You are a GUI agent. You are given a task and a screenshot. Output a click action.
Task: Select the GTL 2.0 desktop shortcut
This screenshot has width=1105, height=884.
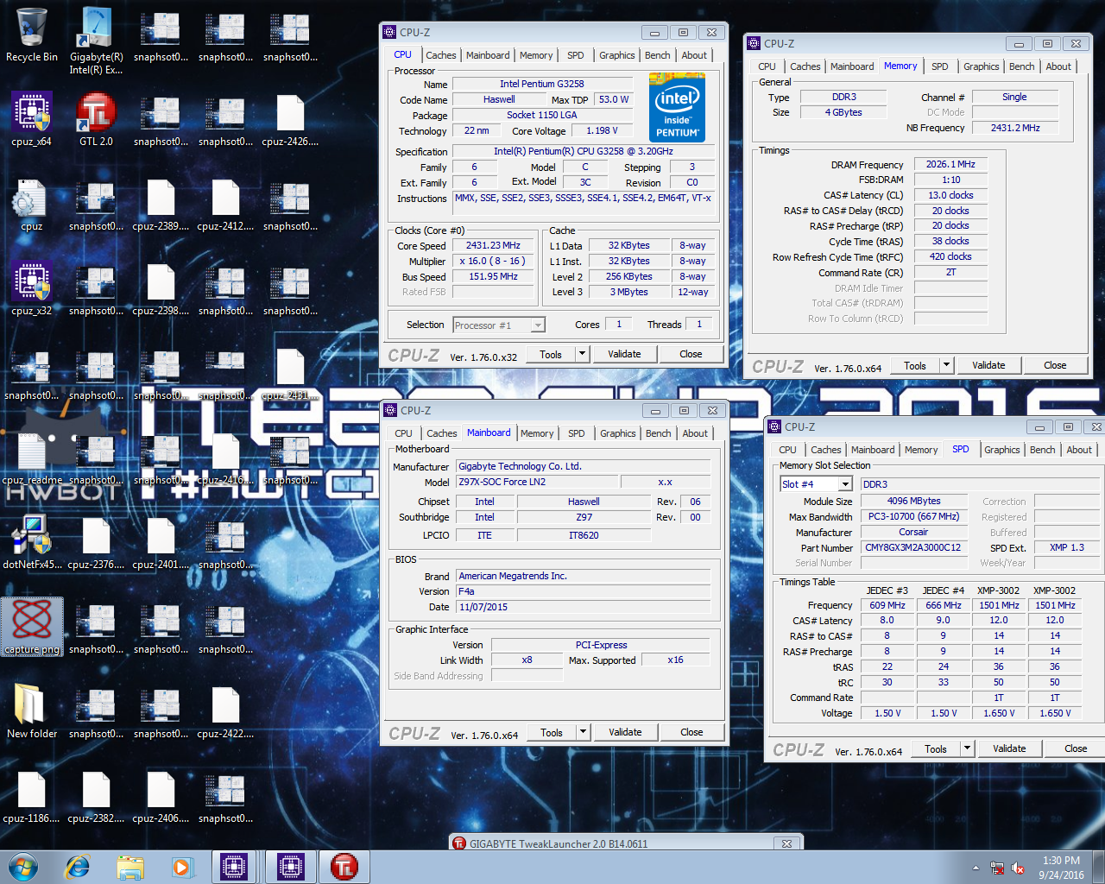[96, 119]
